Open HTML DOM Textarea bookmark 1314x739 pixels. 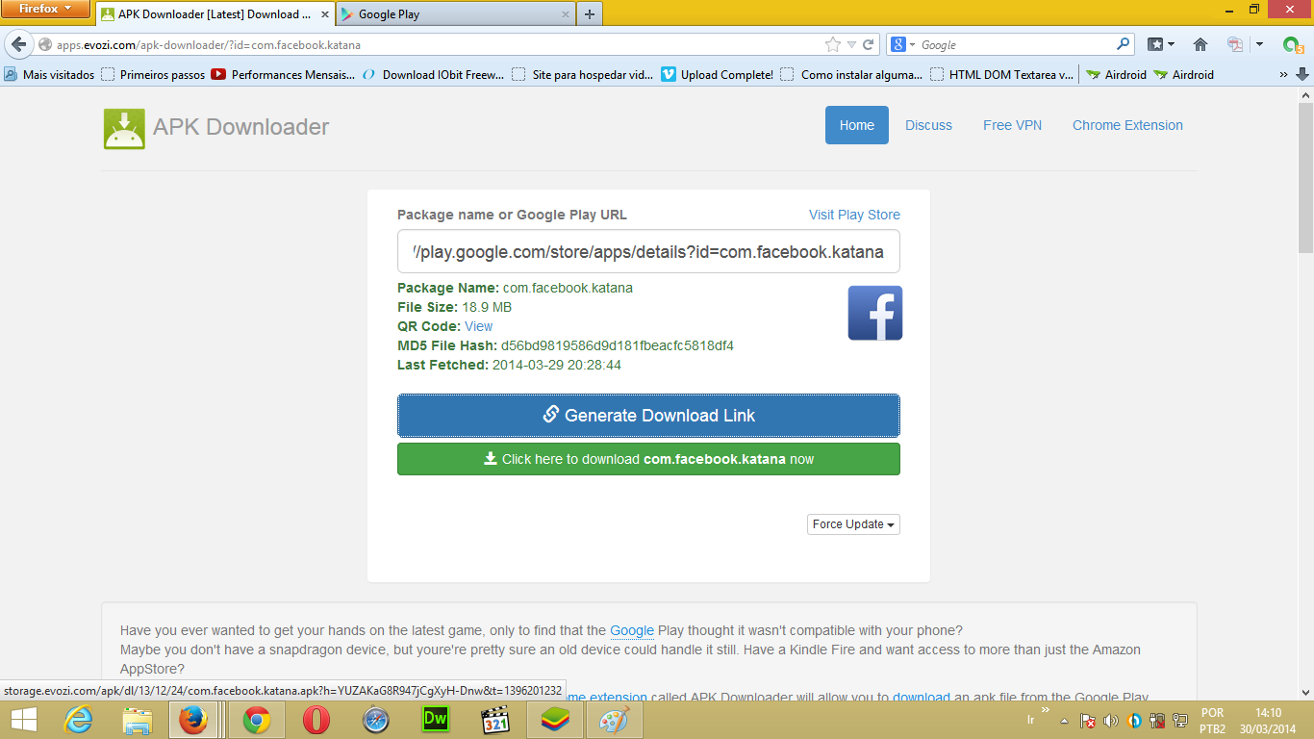pos(1000,74)
